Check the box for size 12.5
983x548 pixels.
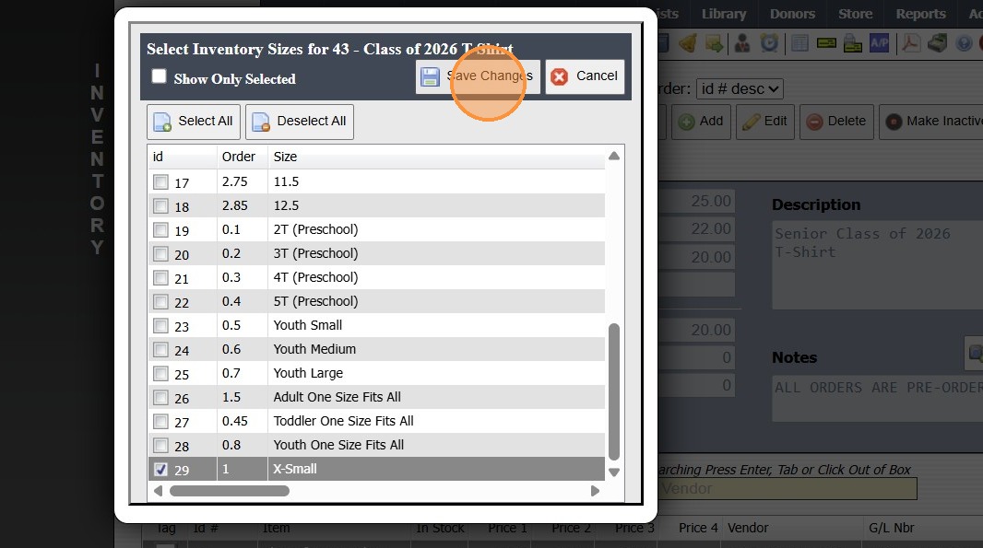click(x=160, y=206)
